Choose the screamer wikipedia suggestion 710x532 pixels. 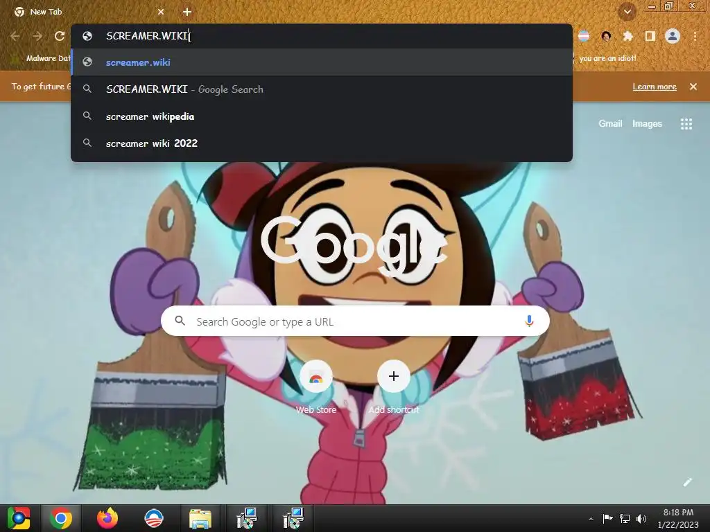[x=322, y=116]
